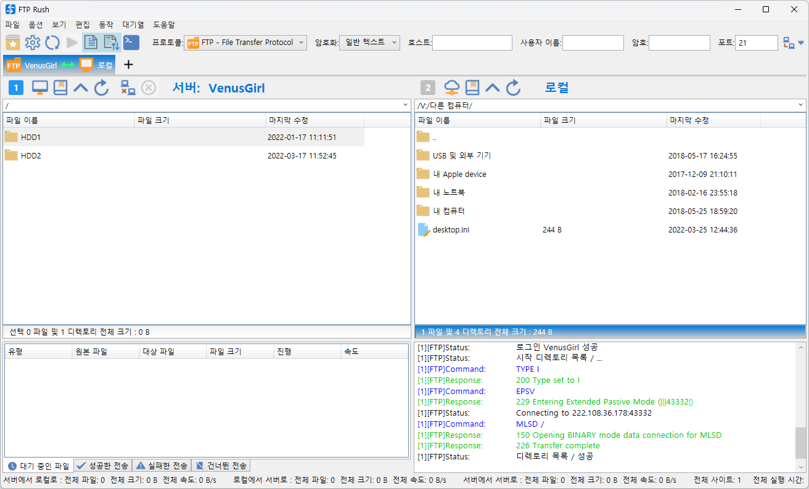Click the panel 1 number badge
The width and height of the screenshot is (809, 489).
16,88
